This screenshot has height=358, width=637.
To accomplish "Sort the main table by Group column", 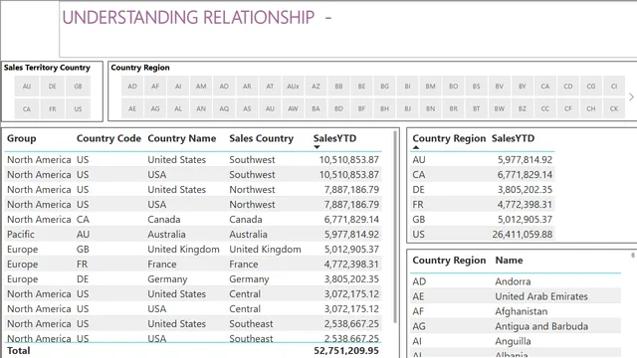I will click(x=22, y=138).
